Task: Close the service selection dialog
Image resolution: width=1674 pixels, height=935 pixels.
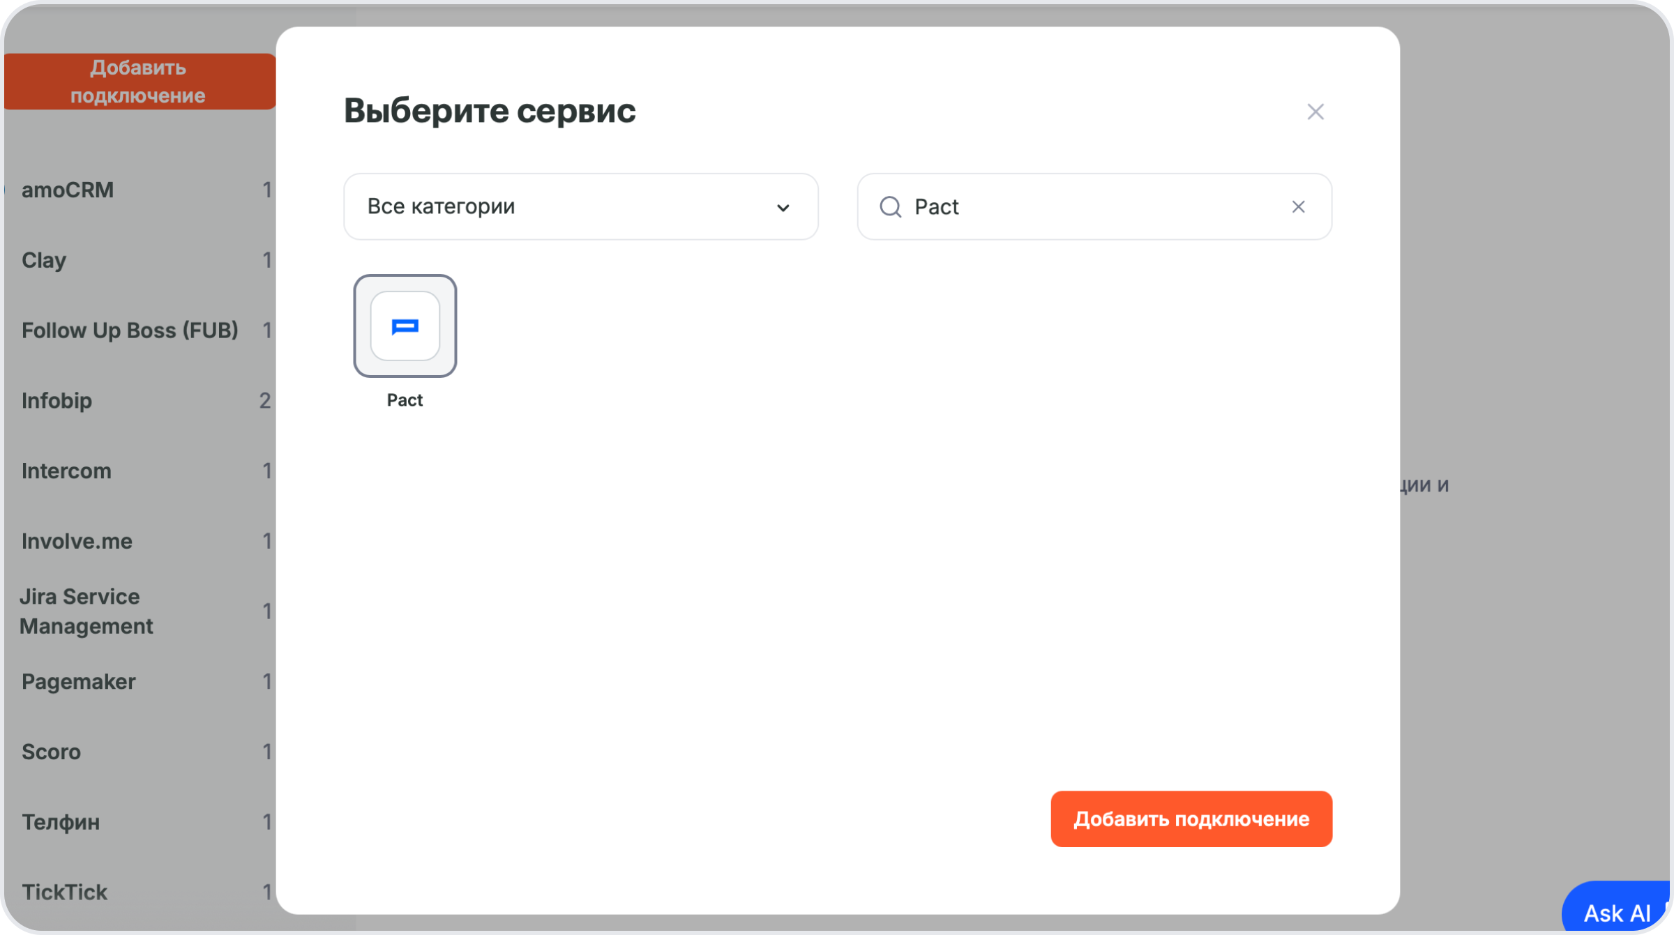Action: pos(1315,112)
